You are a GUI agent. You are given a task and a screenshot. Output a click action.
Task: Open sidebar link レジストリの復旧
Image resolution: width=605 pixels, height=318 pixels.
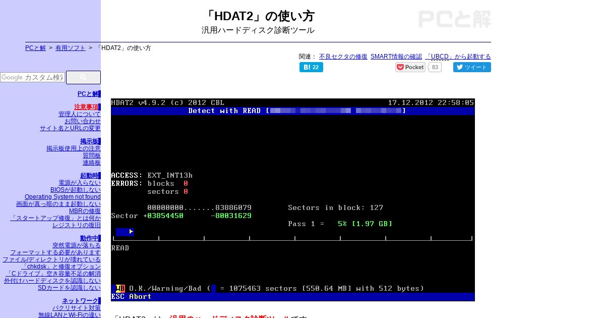click(x=77, y=225)
